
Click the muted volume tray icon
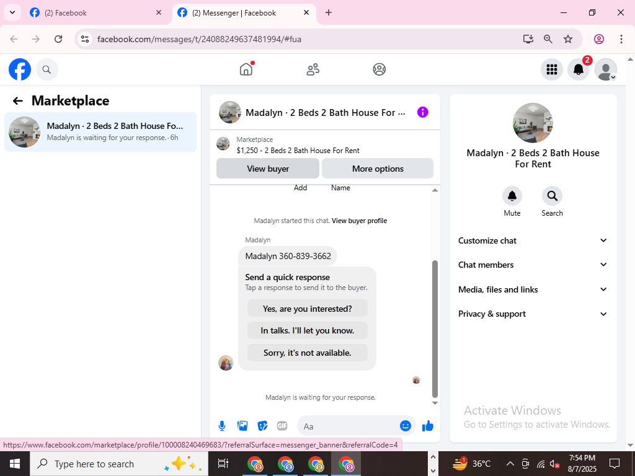[x=555, y=464]
